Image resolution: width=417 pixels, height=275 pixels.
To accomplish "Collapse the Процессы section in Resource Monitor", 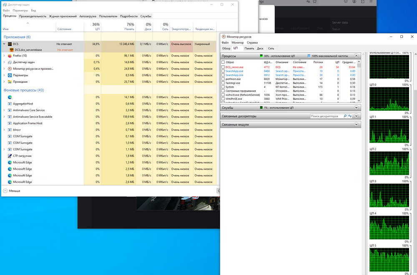I will (x=357, y=56).
